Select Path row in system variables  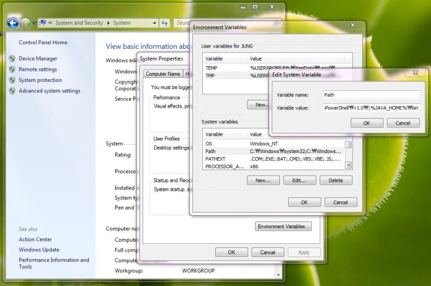tap(274, 151)
